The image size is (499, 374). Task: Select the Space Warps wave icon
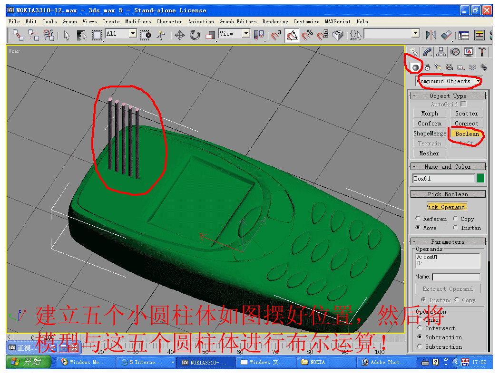472,67
